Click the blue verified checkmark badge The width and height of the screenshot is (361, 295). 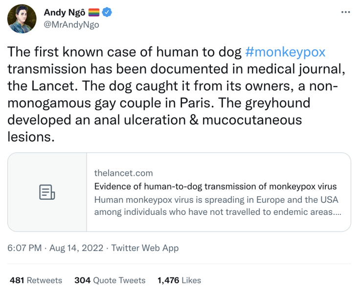point(107,12)
